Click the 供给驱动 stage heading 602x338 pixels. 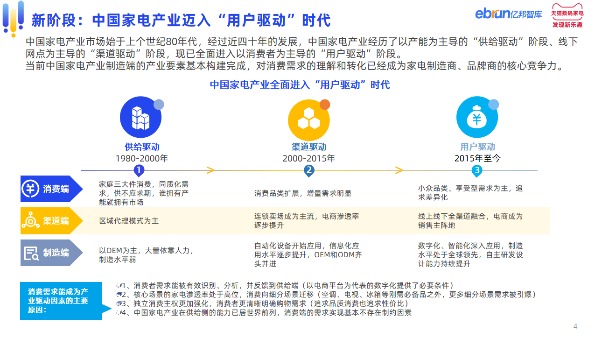pos(142,147)
